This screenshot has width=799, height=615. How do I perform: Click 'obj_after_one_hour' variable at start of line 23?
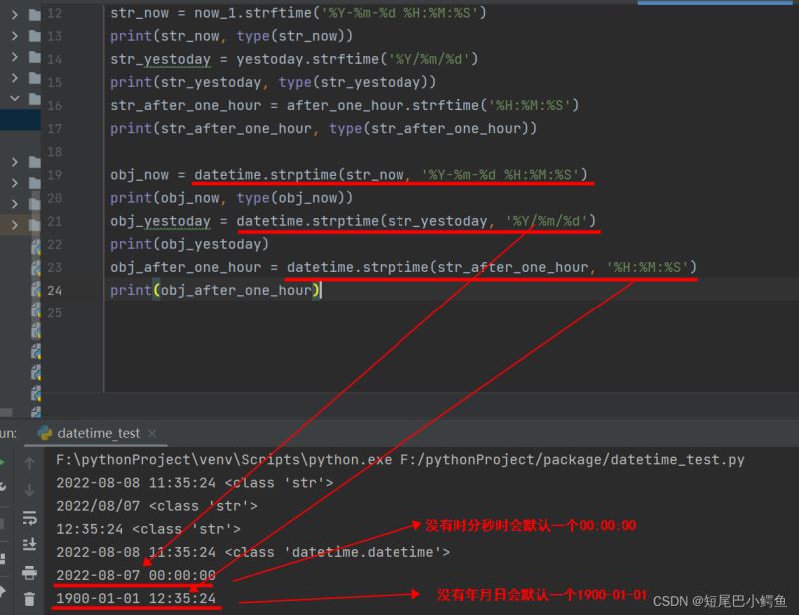(x=185, y=267)
